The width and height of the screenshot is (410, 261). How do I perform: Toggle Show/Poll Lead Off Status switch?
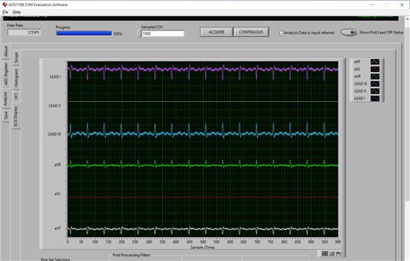tap(349, 32)
